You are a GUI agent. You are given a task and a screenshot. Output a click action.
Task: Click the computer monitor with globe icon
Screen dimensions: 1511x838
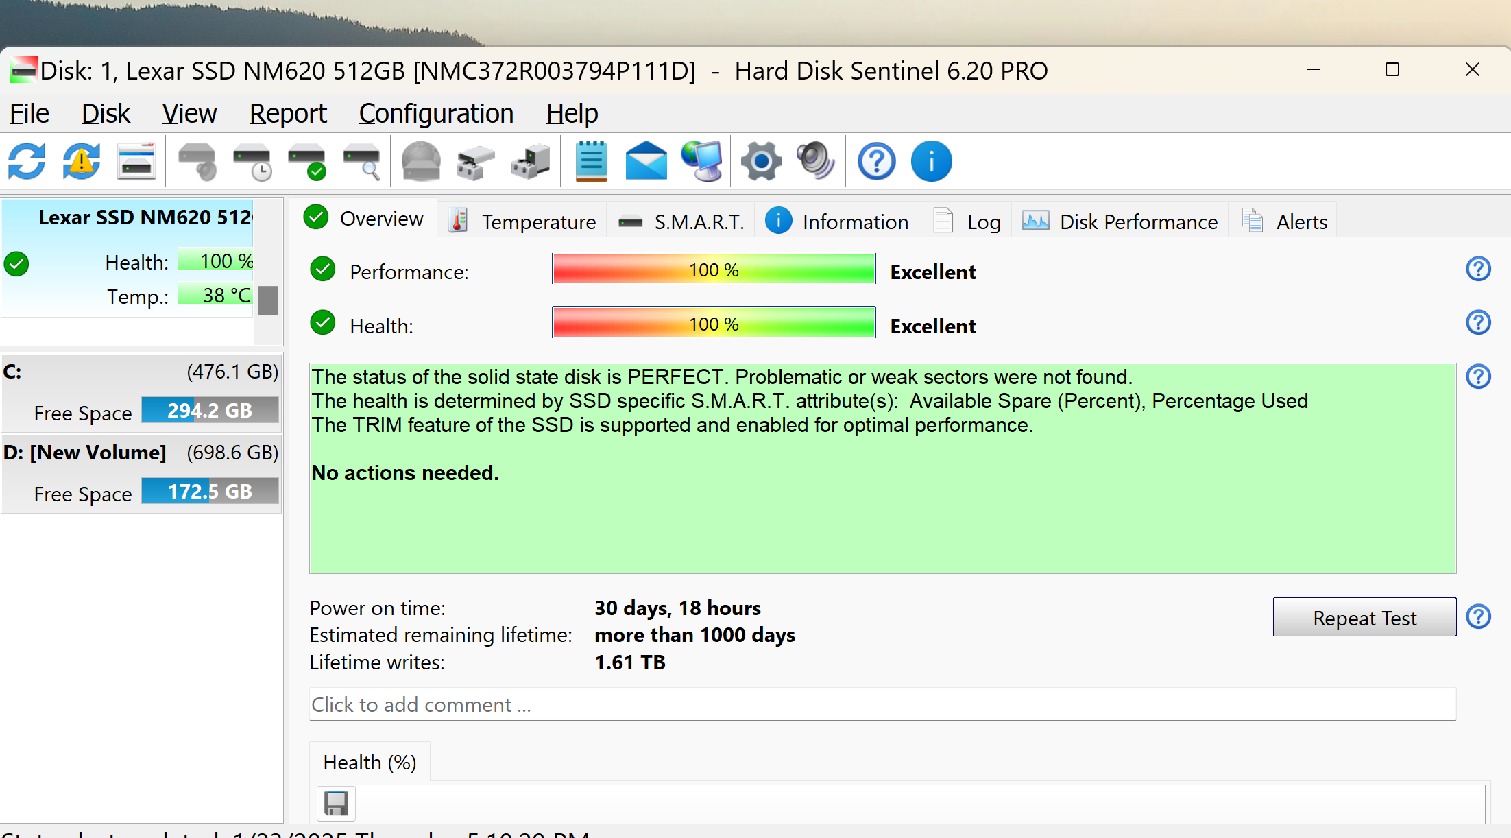coord(702,162)
